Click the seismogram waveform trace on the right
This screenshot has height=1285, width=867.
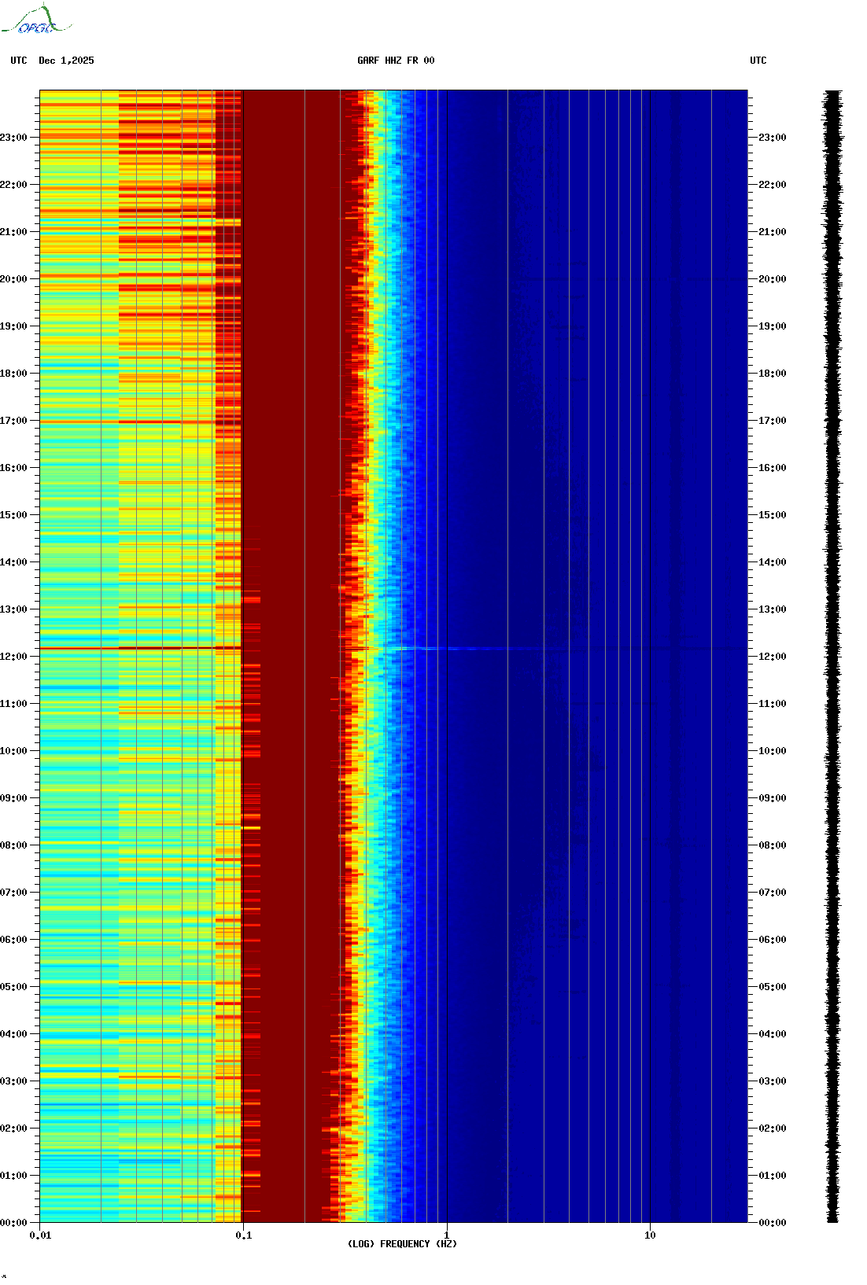pos(832,657)
